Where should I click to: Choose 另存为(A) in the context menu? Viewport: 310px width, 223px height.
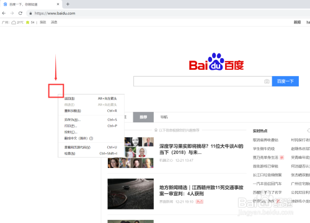pyautogui.click(x=91, y=120)
